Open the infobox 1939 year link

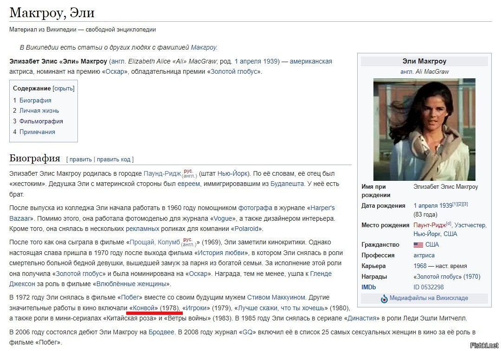[445, 206]
